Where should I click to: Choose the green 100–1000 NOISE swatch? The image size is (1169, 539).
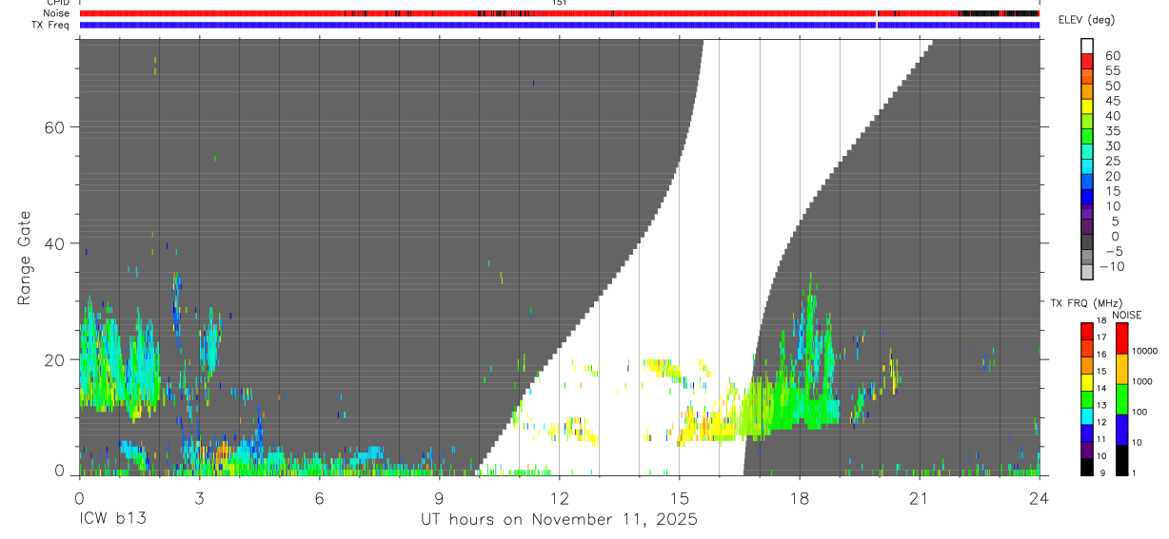1122,398
